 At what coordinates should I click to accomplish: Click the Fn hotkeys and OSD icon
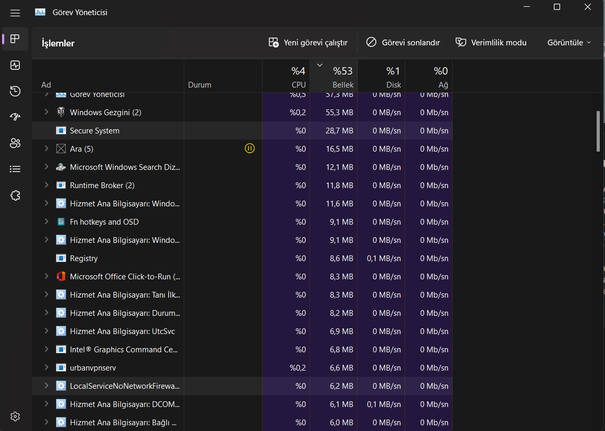click(61, 222)
